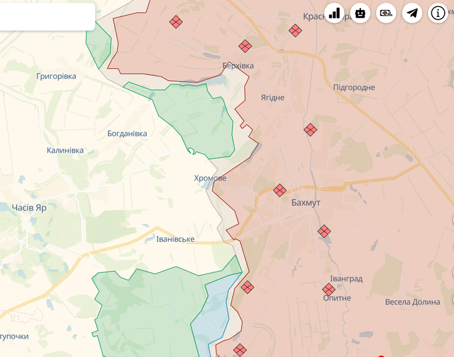This screenshot has width=454, height=357.
Task: Click unit marker by Красна Гора label
Action: (x=295, y=30)
